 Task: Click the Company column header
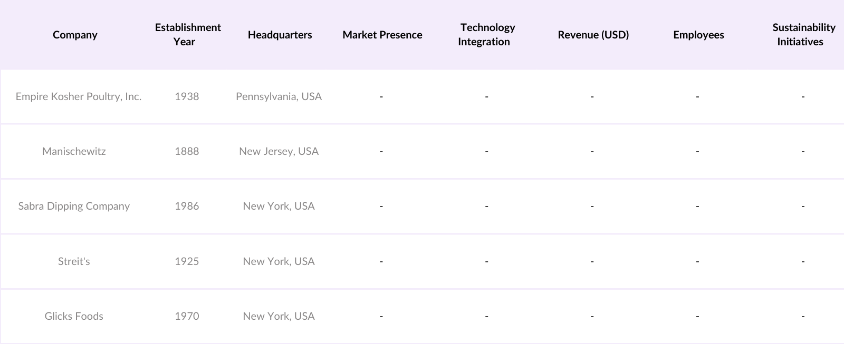tap(75, 35)
